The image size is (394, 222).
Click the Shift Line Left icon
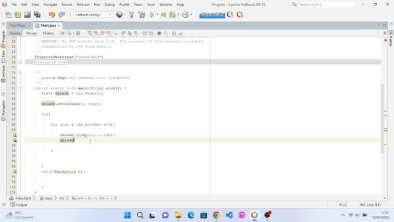click(145, 33)
